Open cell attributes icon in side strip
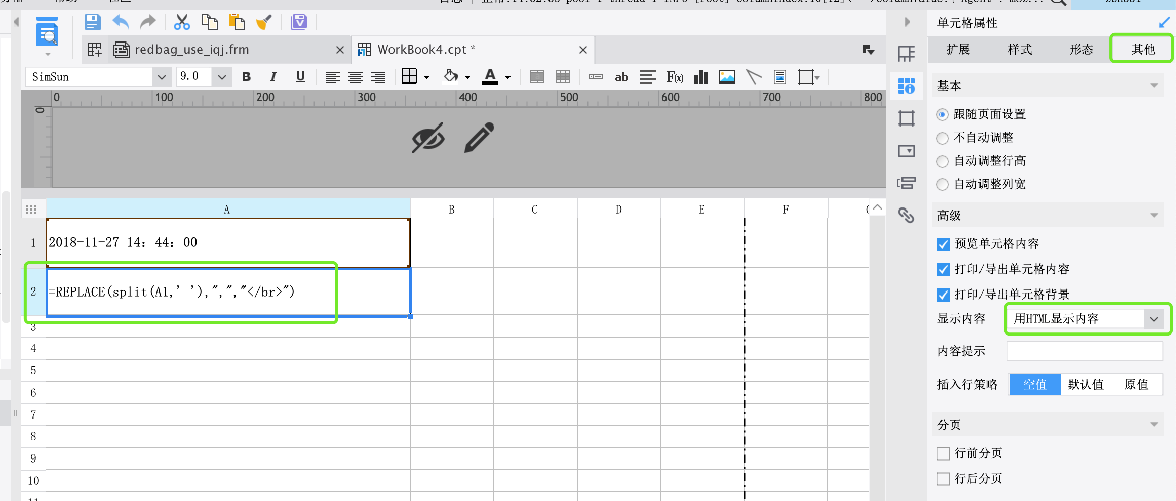This screenshot has height=501, width=1176. [x=906, y=86]
